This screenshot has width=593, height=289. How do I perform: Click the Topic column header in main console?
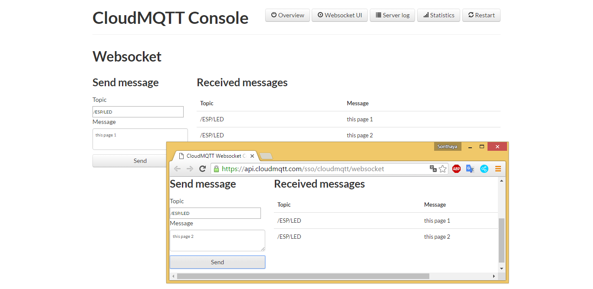[x=207, y=103]
